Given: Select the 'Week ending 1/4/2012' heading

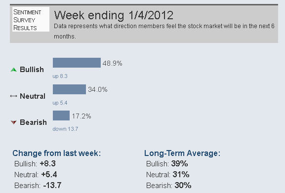Looking at the screenshot, I should (114, 15).
